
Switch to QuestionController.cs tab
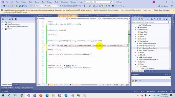tap(104, 16)
